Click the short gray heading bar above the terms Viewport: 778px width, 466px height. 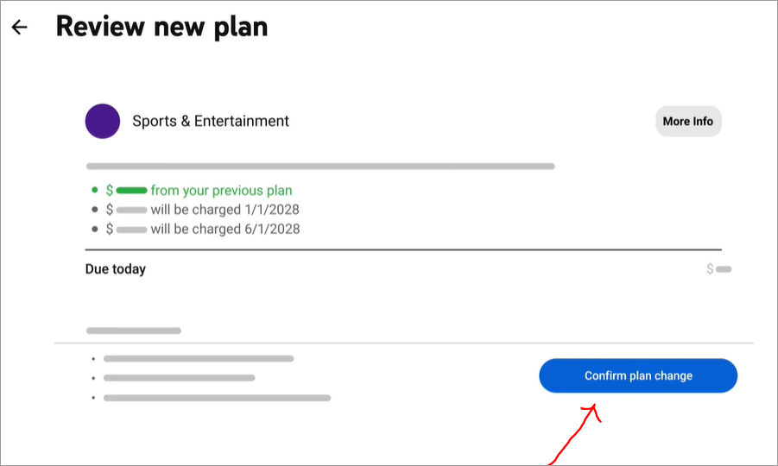(134, 331)
